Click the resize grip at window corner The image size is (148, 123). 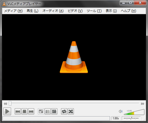pyautogui.click(x=144, y=119)
